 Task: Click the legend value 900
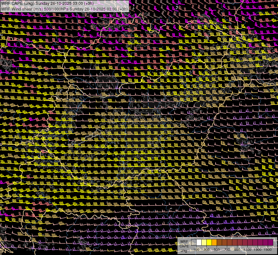[x=237, y=250]
